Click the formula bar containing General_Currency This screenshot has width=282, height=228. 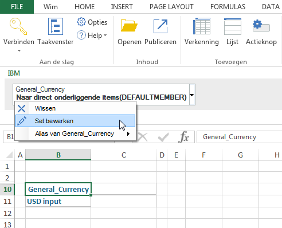tap(239, 137)
